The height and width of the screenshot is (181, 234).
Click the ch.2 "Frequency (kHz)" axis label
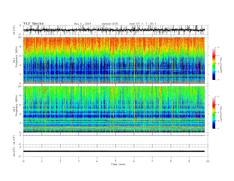point(16,106)
